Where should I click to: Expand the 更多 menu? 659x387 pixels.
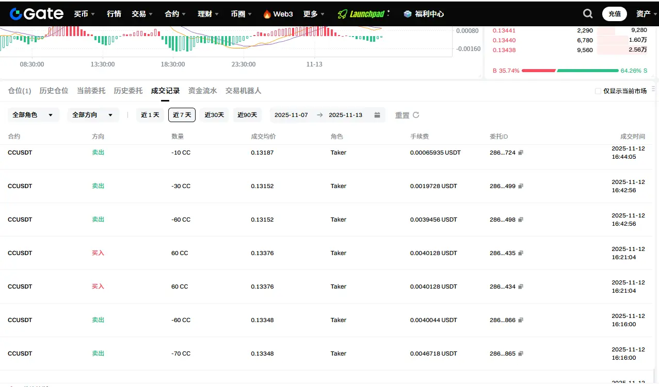(x=314, y=14)
